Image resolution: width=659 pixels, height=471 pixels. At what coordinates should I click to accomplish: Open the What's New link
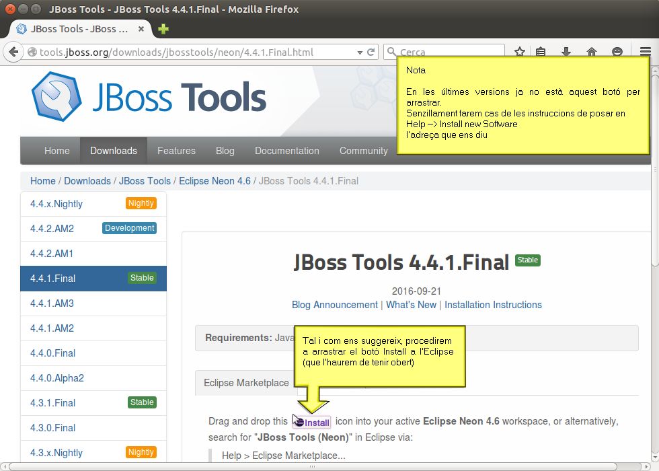point(411,304)
